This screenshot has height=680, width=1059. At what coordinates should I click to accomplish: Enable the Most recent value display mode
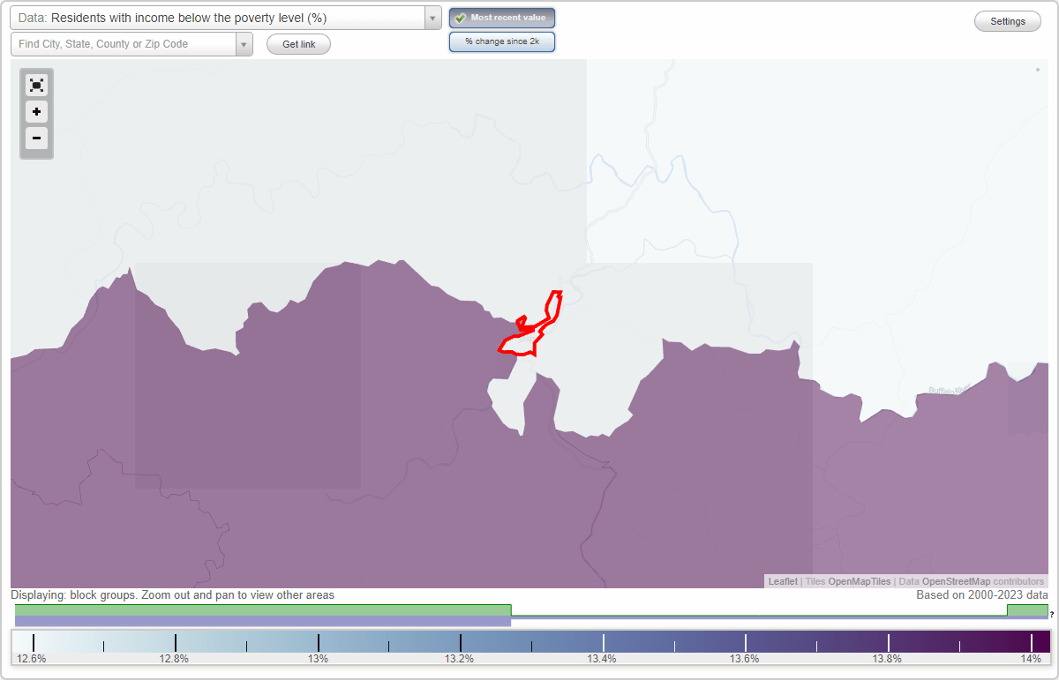click(502, 18)
